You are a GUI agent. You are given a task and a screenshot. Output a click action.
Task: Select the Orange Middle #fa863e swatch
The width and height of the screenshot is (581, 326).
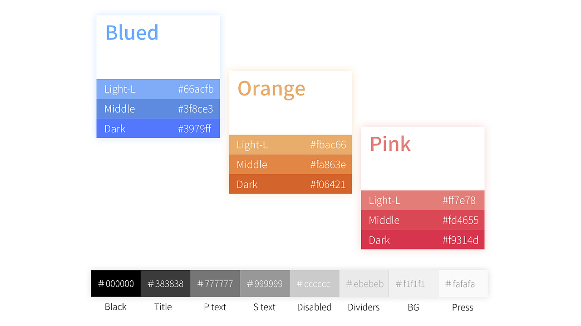pyautogui.click(x=290, y=164)
